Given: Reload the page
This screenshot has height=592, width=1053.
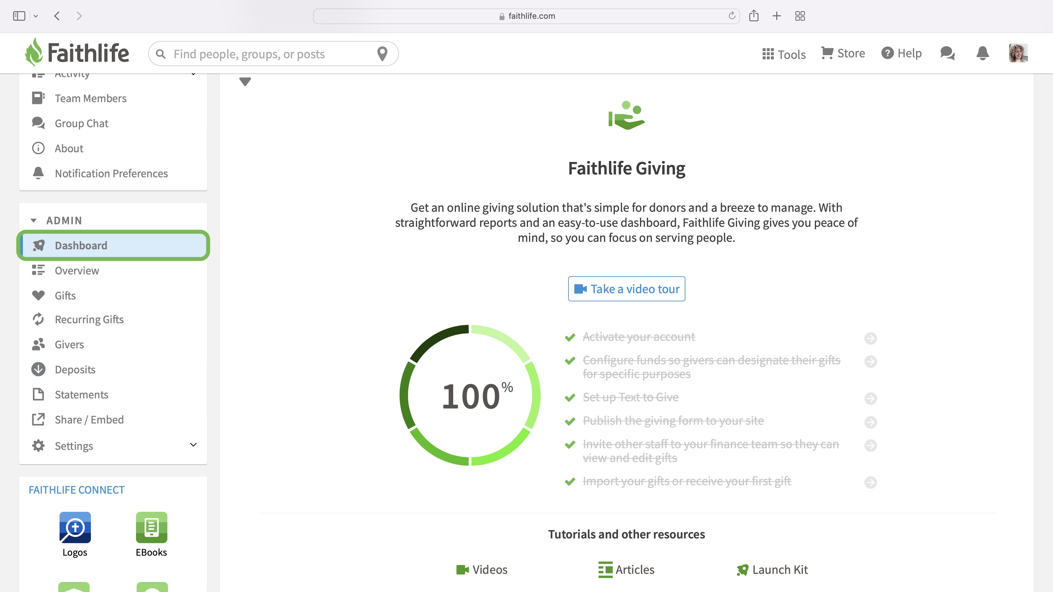Looking at the screenshot, I should tap(732, 16).
